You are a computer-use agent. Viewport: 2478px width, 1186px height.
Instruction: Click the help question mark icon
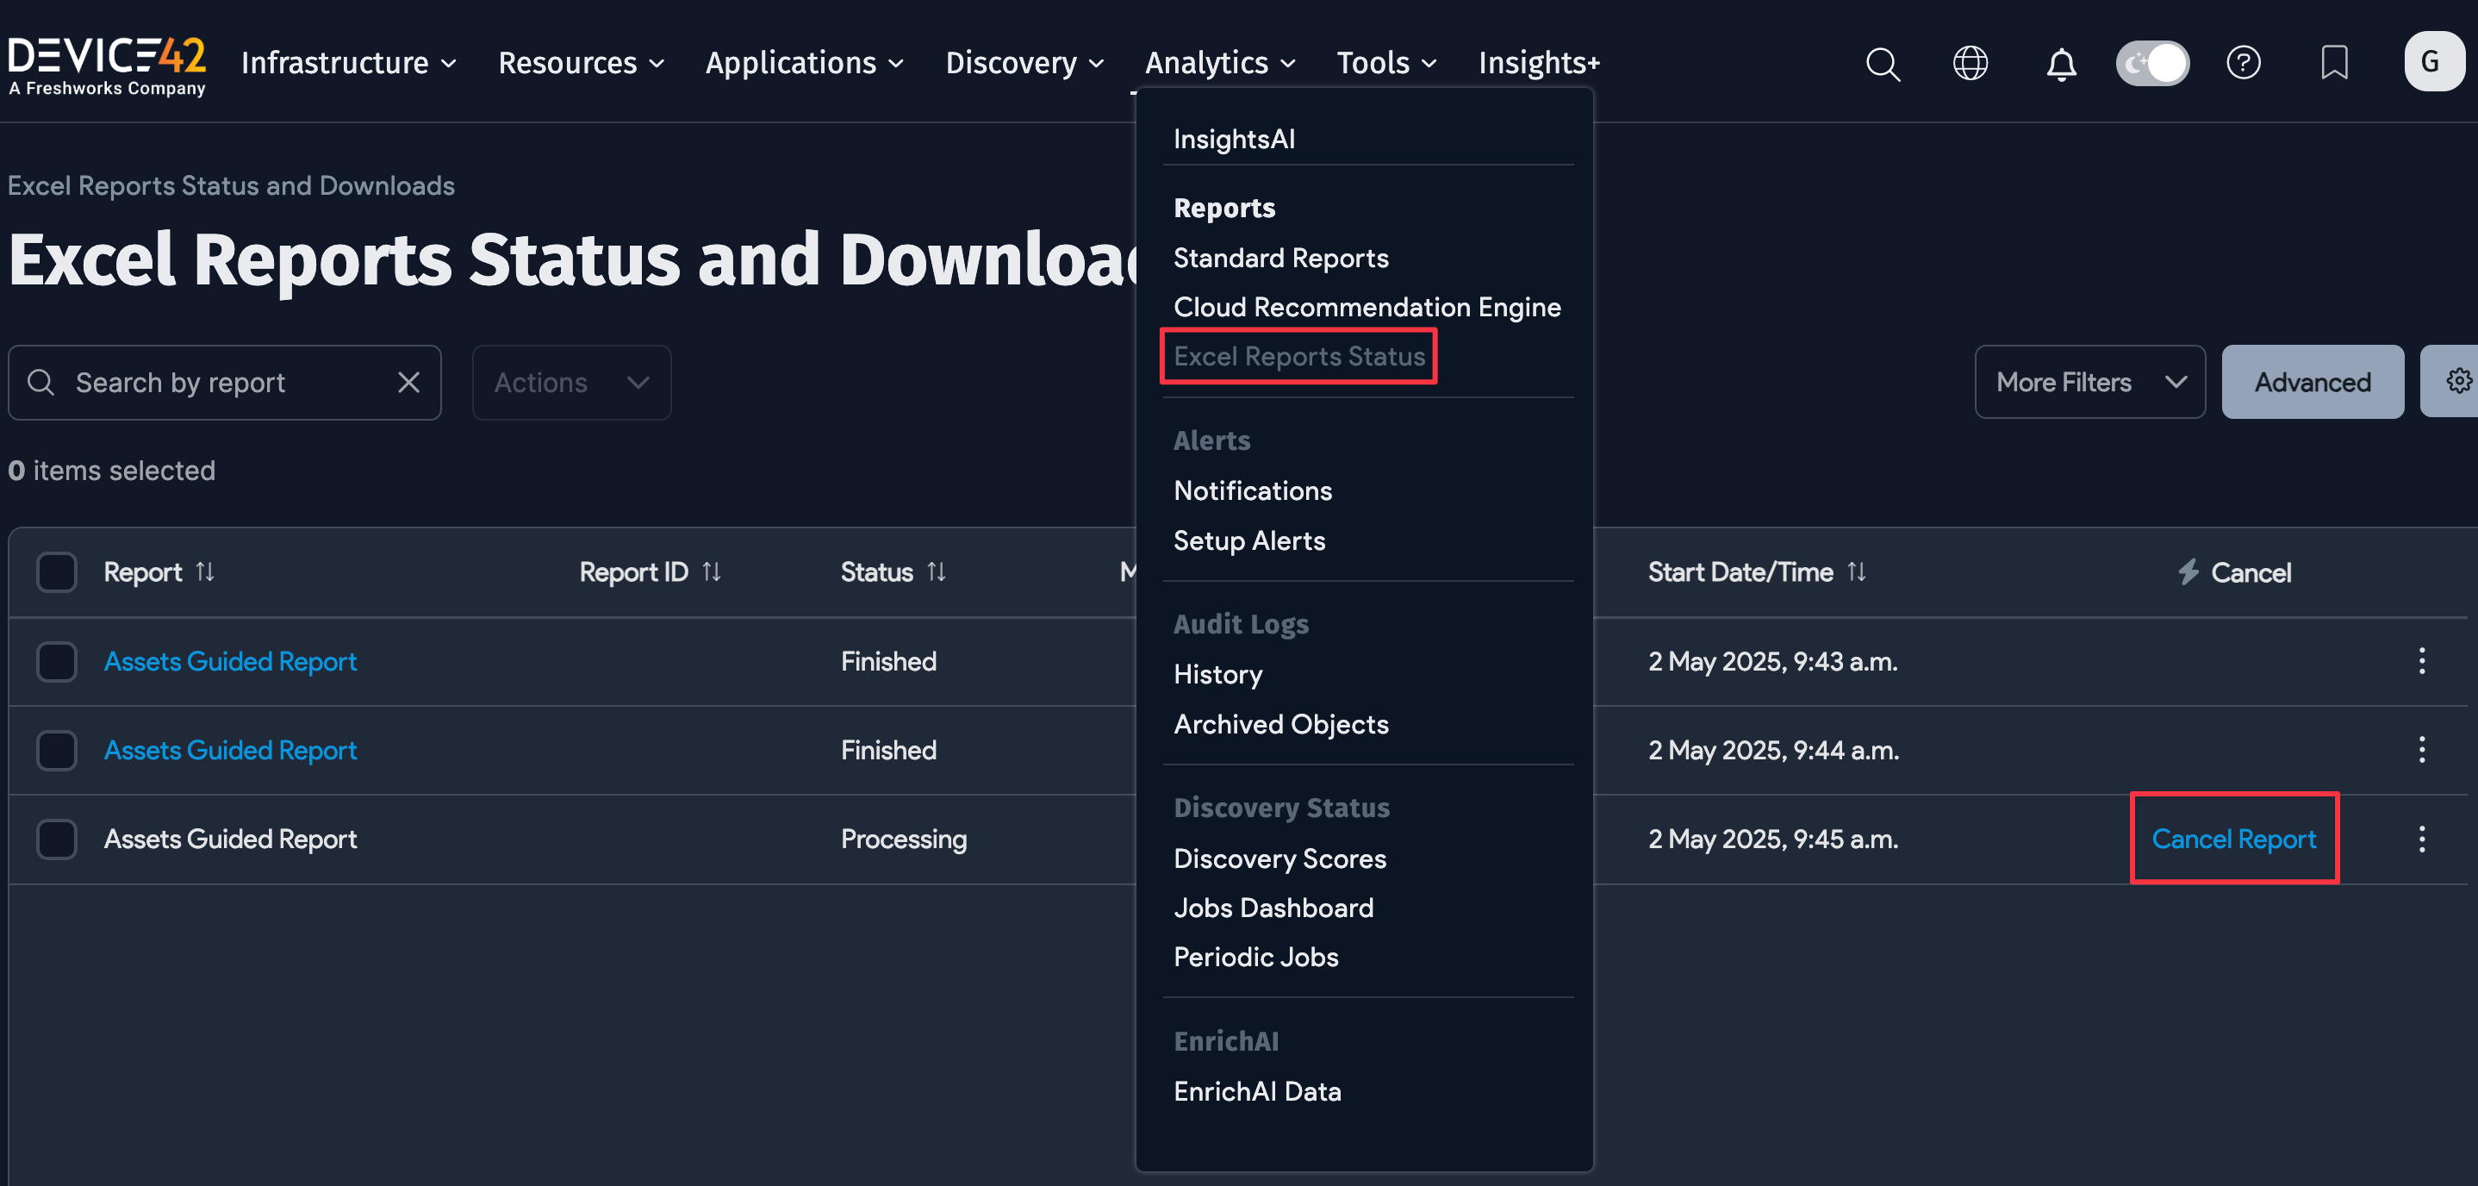[2244, 64]
